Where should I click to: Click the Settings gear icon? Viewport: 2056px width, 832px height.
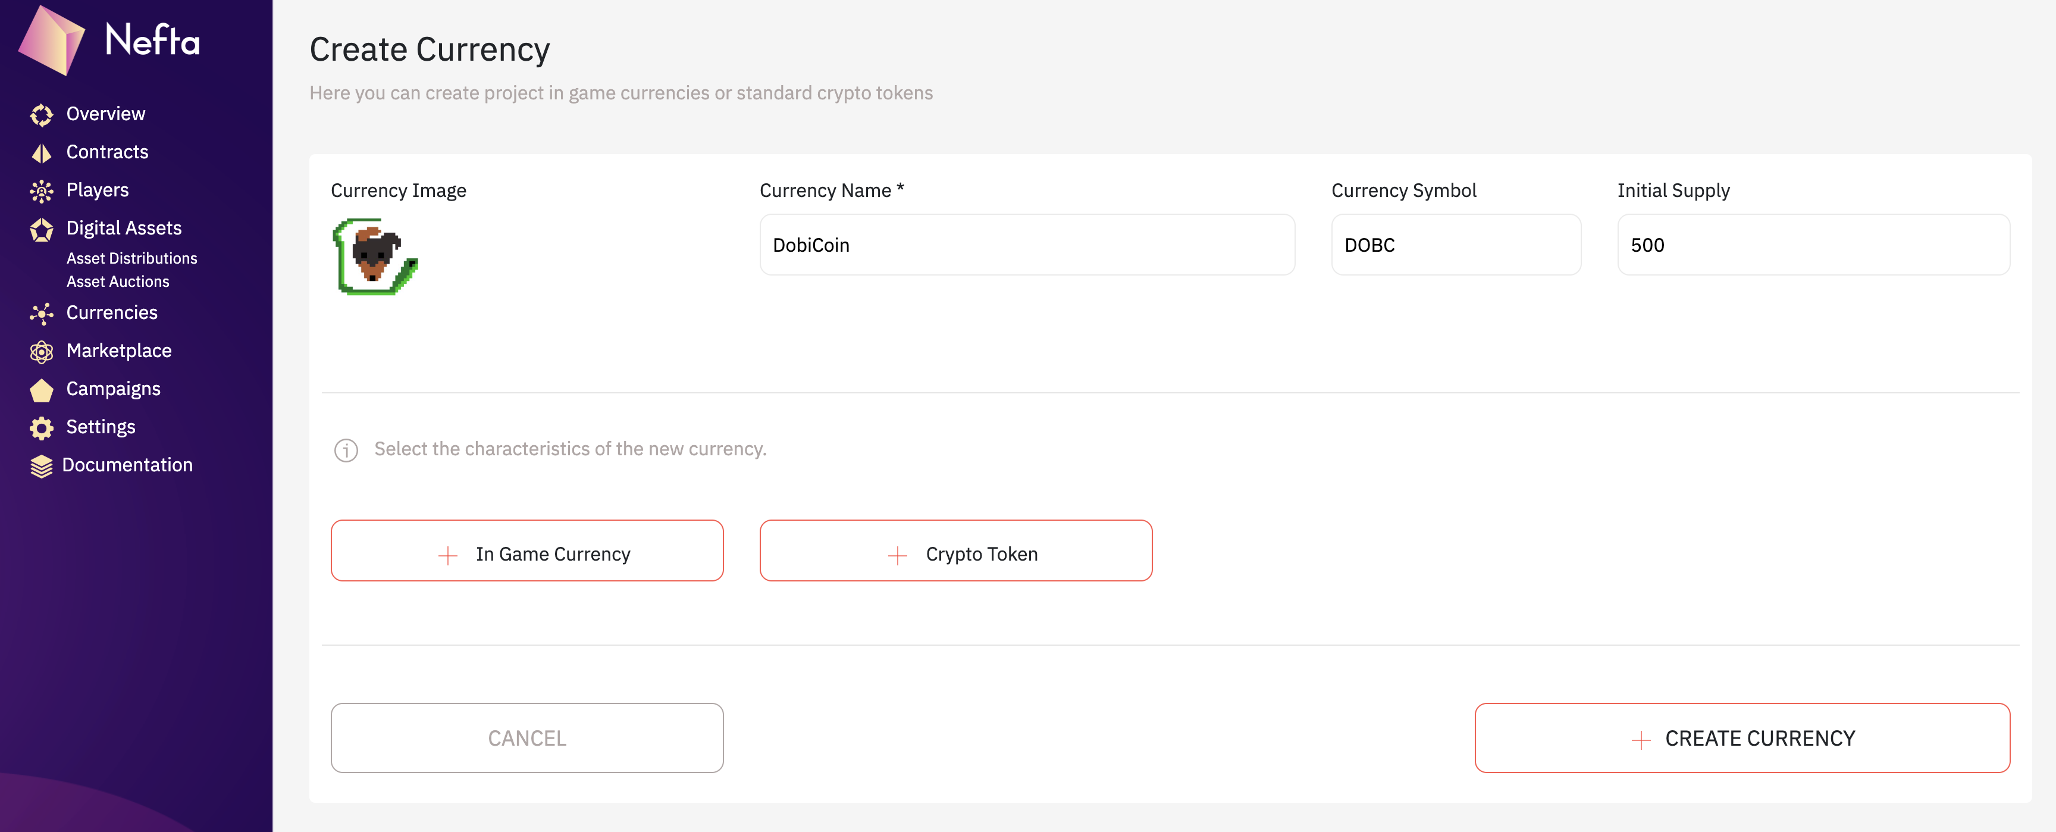pos(42,428)
